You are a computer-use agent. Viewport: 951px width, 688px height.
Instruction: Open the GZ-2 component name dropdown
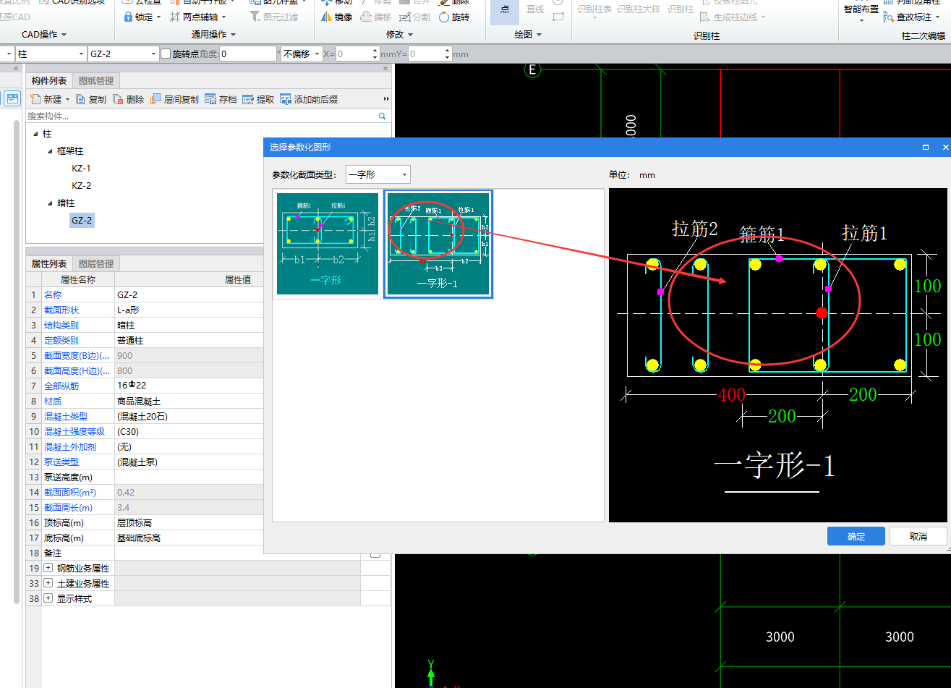point(153,54)
